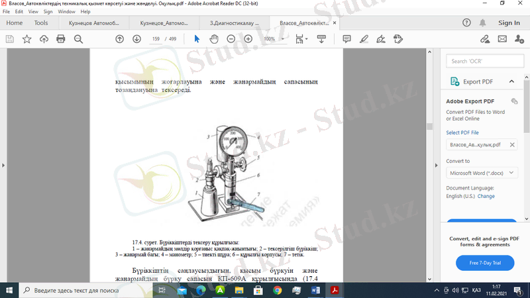This screenshot has height=298, width=530.
Task: Go to next page with down arrow
Action: [x=136, y=39]
